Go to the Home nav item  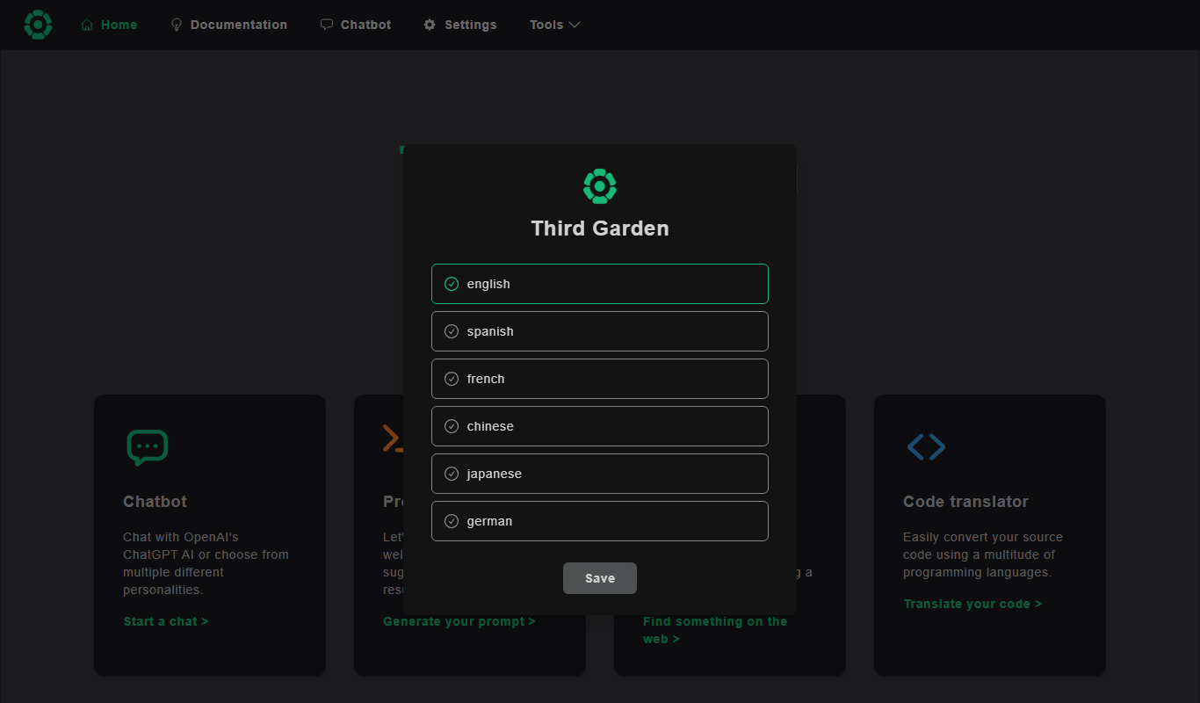pyautogui.click(x=109, y=25)
